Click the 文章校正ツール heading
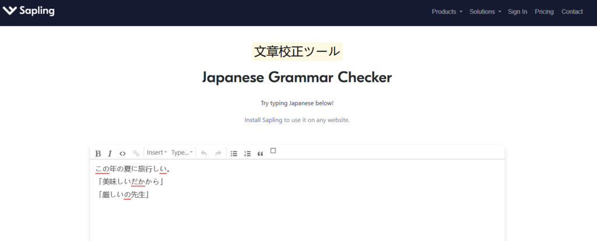This screenshot has width=597, height=241. pyautogui.click(x=297, y=51)
